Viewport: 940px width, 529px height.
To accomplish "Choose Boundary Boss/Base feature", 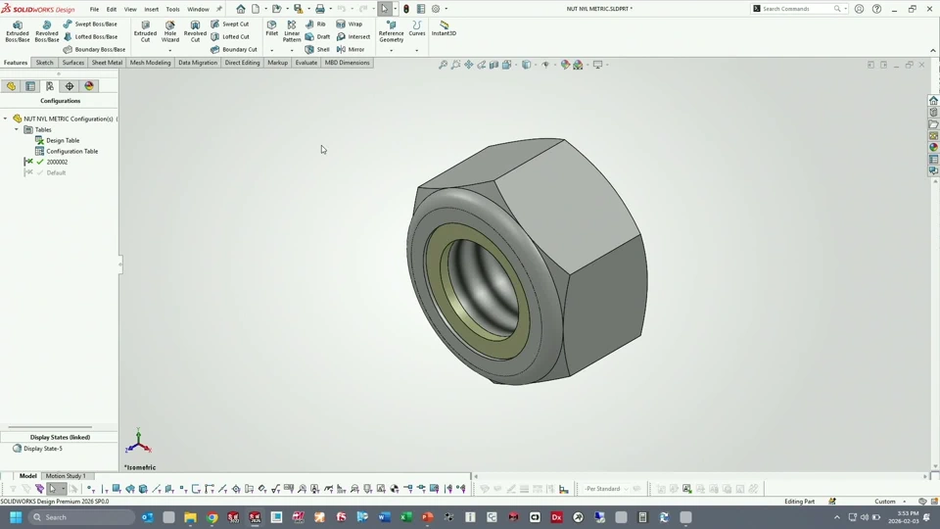I will click(94, 49).
